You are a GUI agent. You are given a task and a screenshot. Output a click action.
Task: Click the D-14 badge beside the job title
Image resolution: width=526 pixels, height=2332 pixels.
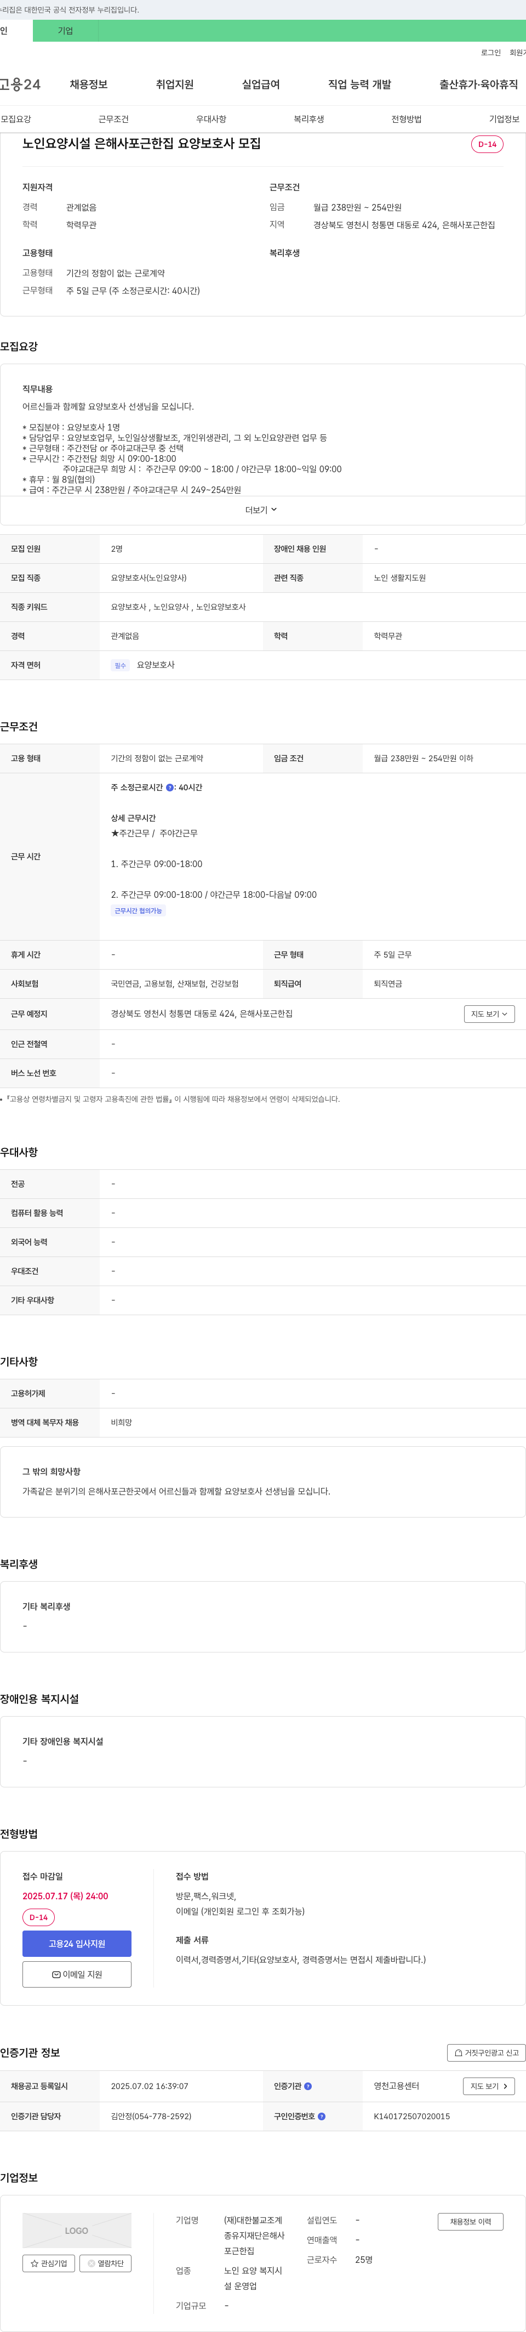click(487, 144)
